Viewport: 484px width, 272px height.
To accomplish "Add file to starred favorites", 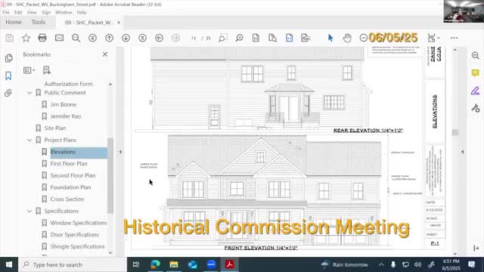I will click(x=26, y=38).
